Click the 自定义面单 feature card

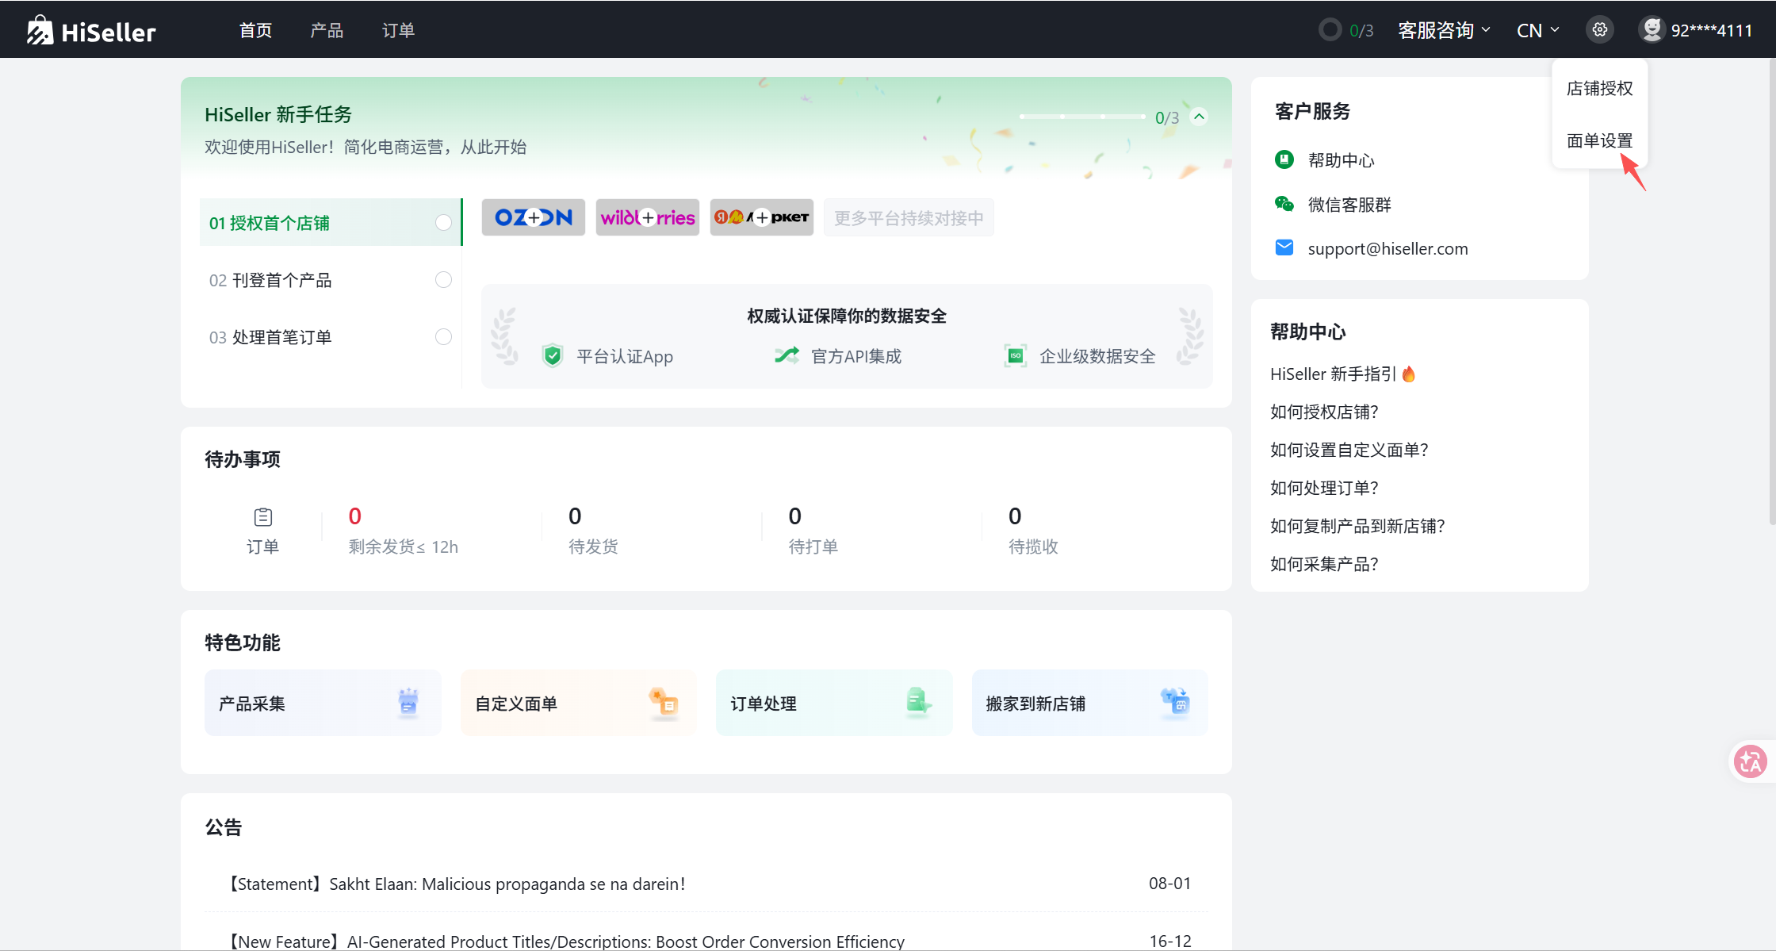[x=578, y=703]
